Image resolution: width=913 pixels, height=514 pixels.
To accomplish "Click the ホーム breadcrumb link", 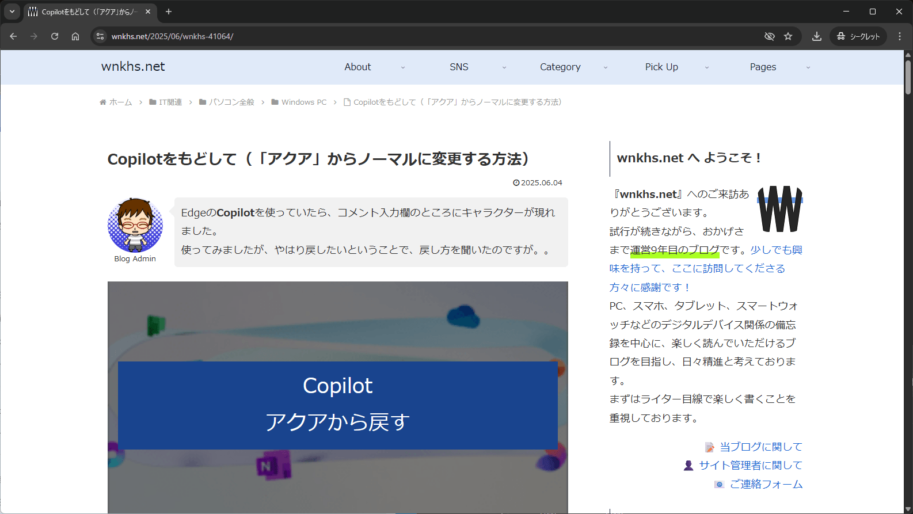I will (x=121, y=102).
